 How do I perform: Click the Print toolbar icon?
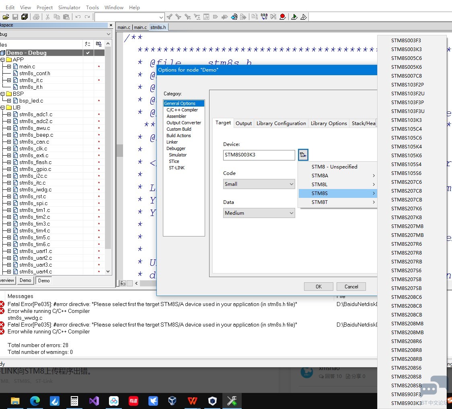(36, 17)
